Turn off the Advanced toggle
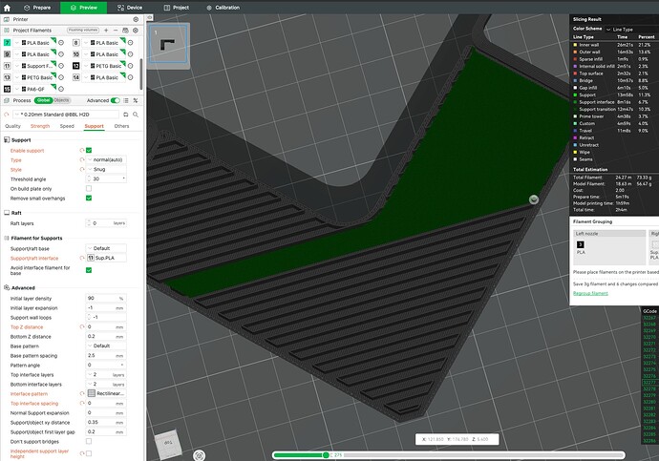The width and height of the screenshot is (659, 461). click(116, 100)
